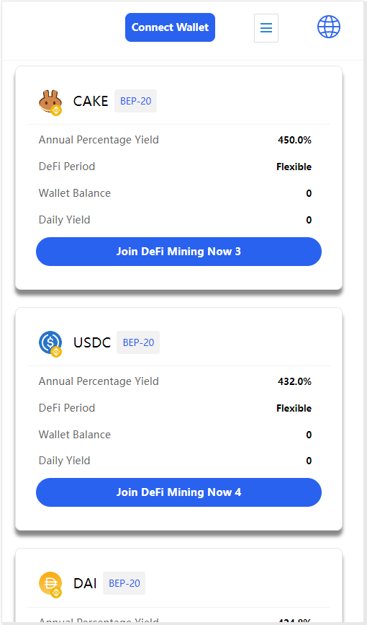Click the DAI token name
367x625 pixels.
[85, 583]
